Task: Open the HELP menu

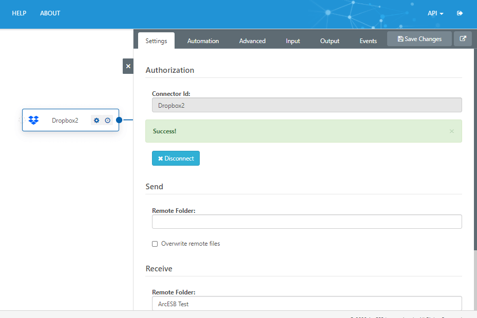Action: click(19, 13)
